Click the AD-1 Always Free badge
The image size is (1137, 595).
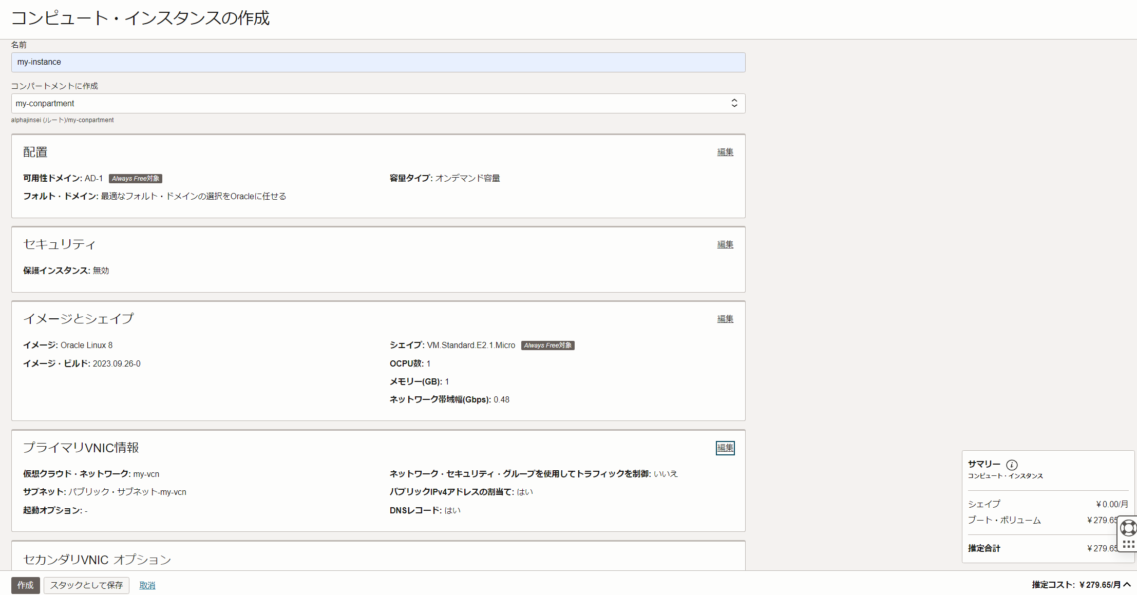136,179
